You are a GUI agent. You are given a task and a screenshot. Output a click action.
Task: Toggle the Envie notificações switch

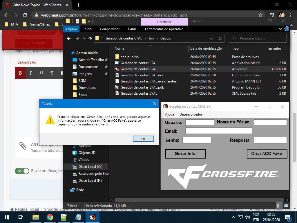point(22,171)
